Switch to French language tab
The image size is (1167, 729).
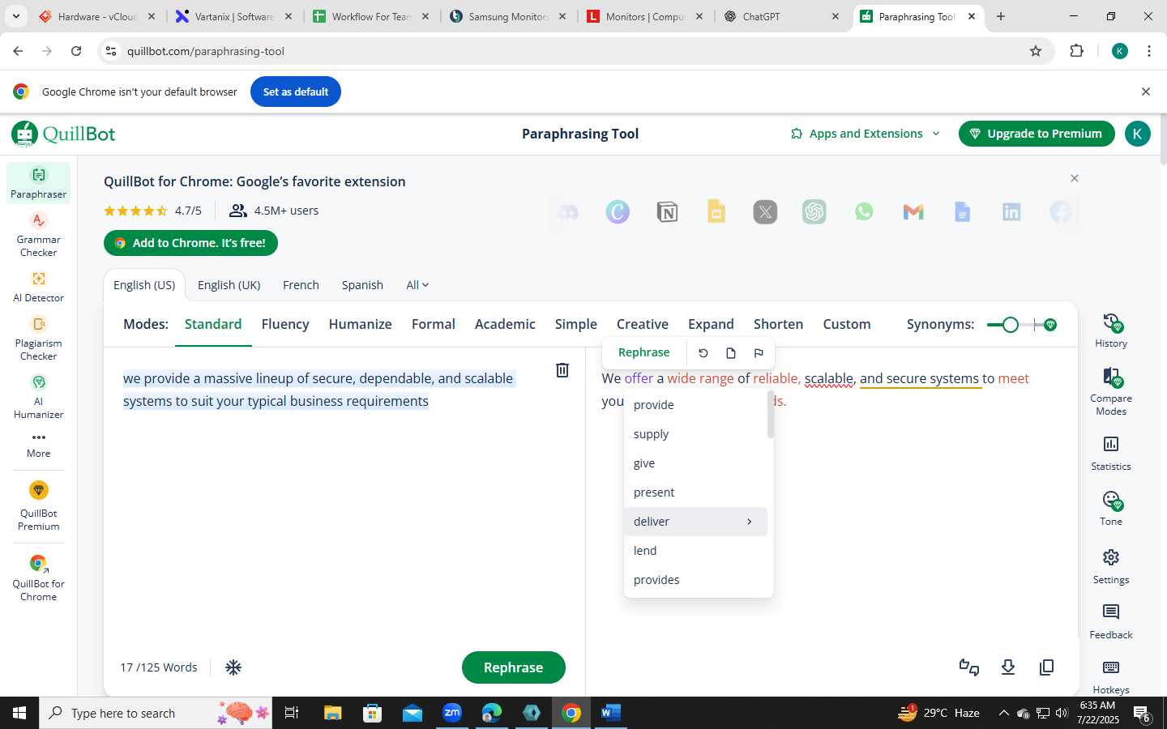[301, 285]
